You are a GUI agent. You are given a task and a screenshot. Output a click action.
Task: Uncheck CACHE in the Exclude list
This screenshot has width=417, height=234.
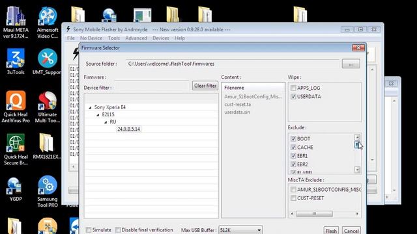tap(293, 148)
